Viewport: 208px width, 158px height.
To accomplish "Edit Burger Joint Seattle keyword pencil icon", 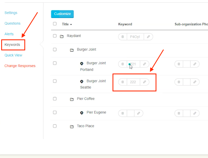I will pos(145,82).
